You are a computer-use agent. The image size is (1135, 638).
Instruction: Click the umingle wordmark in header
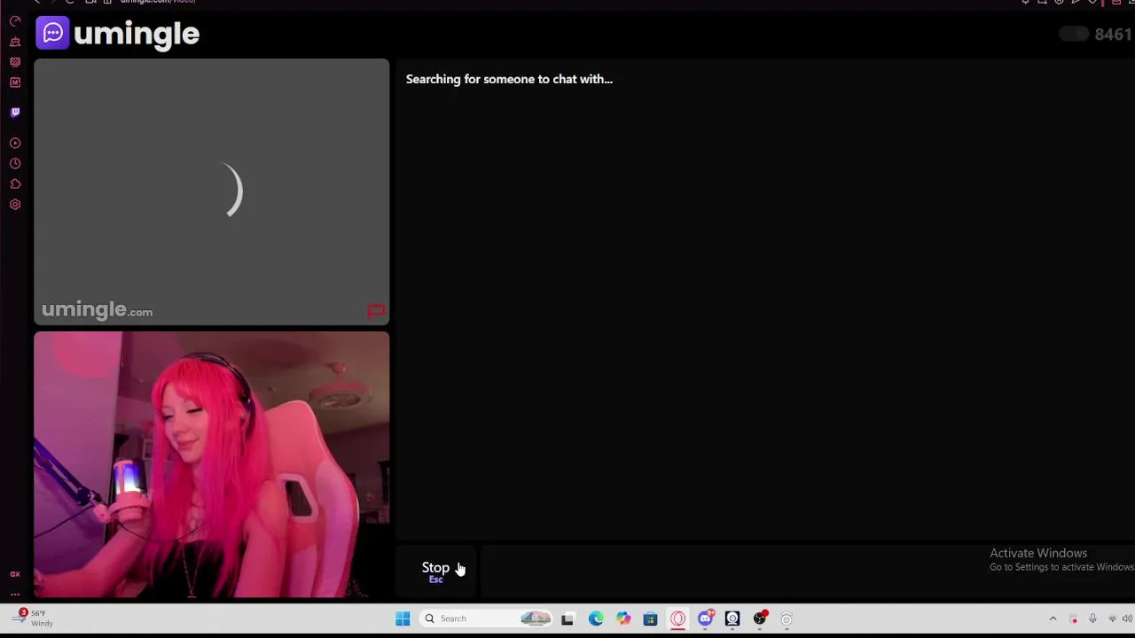pos(137,35)
